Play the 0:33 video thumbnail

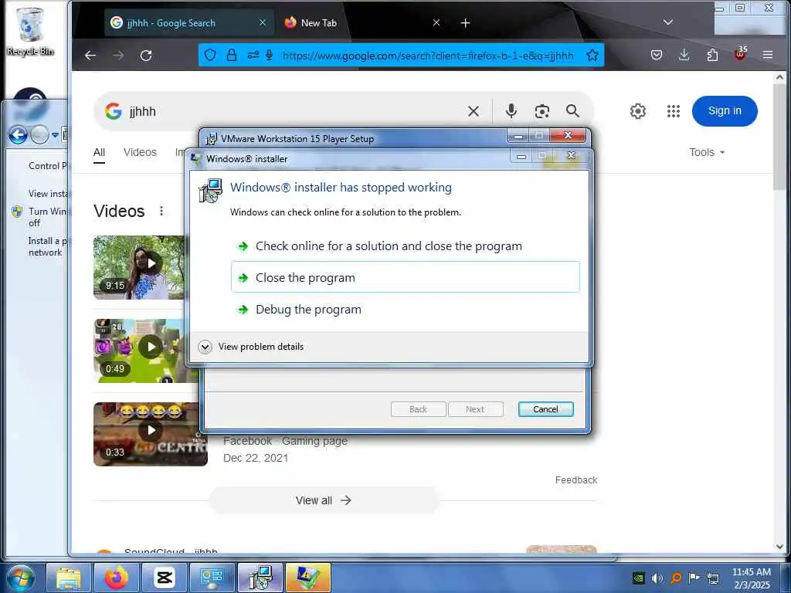tap(151, 434)
